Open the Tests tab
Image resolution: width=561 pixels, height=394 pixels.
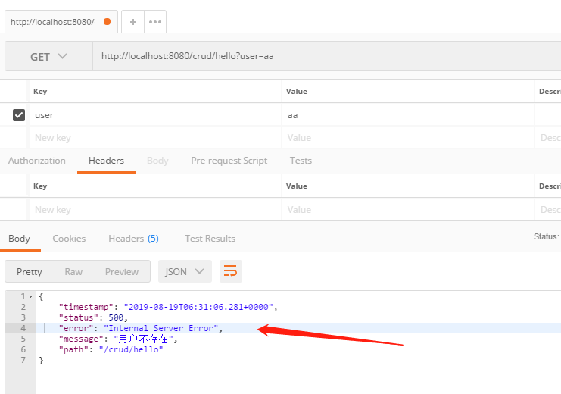coord(301,161)
